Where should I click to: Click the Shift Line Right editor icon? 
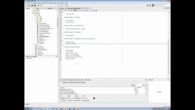[x=87, y=10]
